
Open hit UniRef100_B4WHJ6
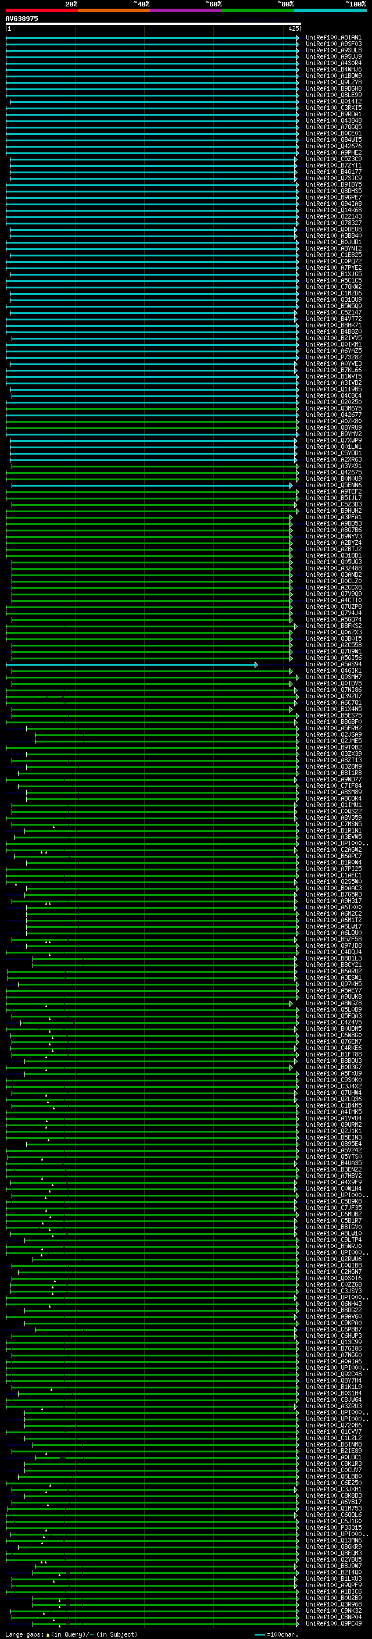pyautogui.click(x=333, y=69)
